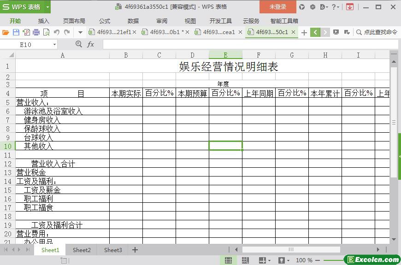Click the export to PDF icon
401x265 pixels.
click(26, 32)
